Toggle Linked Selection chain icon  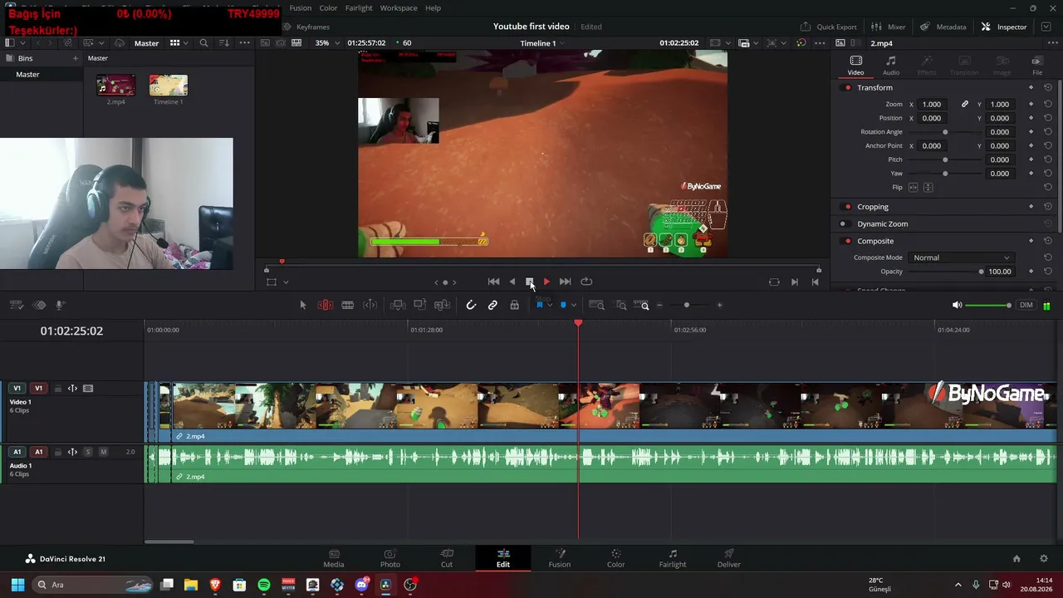[492, 306]
